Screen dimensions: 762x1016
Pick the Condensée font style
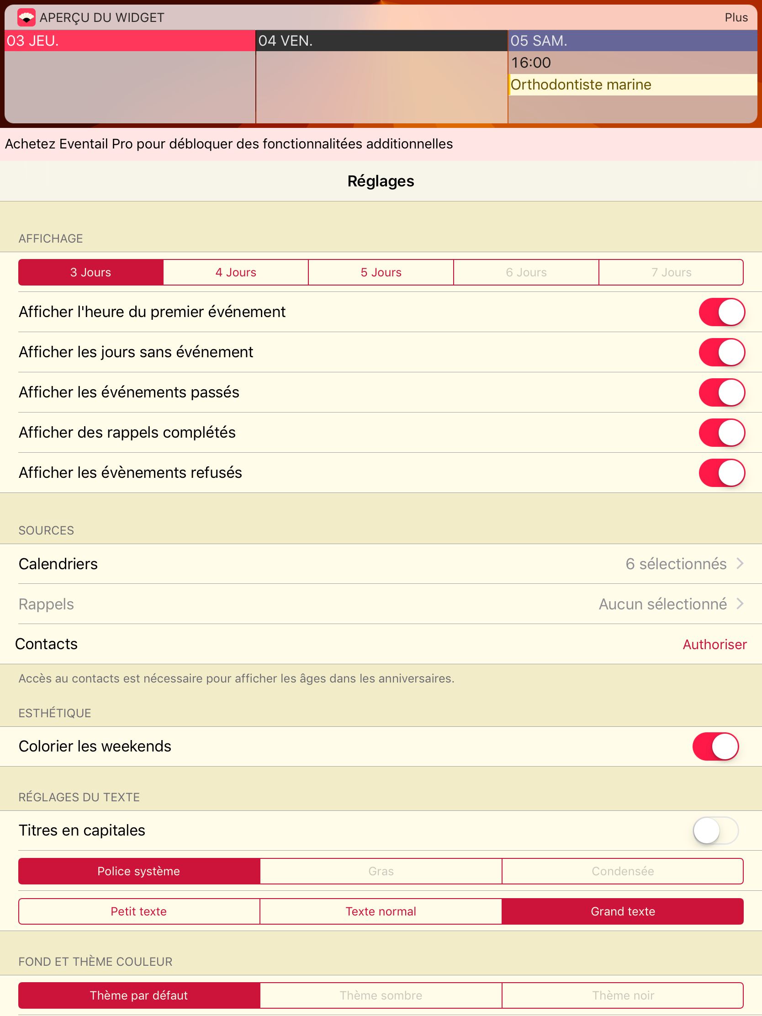pyautogui.click(x=622, y=871)
